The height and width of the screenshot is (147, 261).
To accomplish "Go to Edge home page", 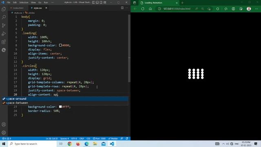I will tap(150, 9).
